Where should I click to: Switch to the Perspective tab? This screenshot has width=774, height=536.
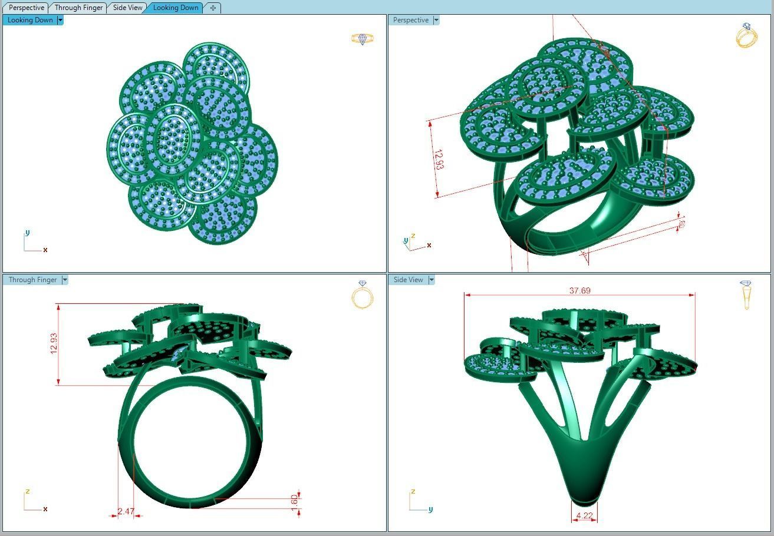click(27, 8)
